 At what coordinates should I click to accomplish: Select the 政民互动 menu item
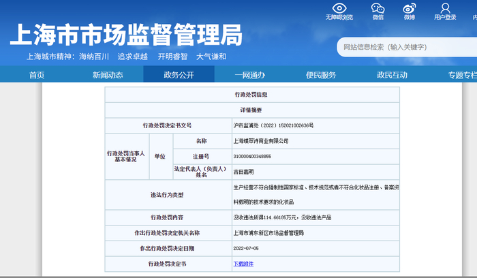(x=392, y=75)
